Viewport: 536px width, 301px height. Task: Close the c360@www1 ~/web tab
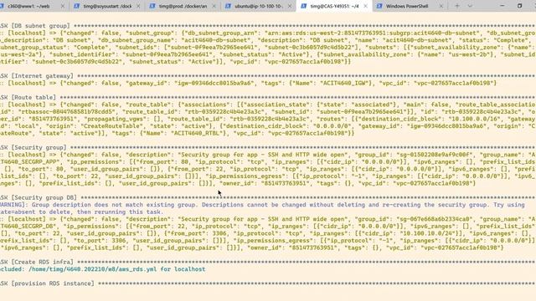(63, 6)
